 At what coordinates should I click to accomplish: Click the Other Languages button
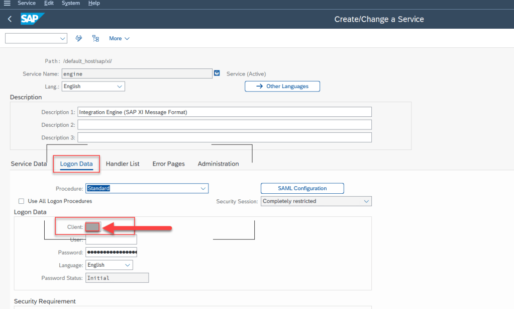(x=282, y=86)
